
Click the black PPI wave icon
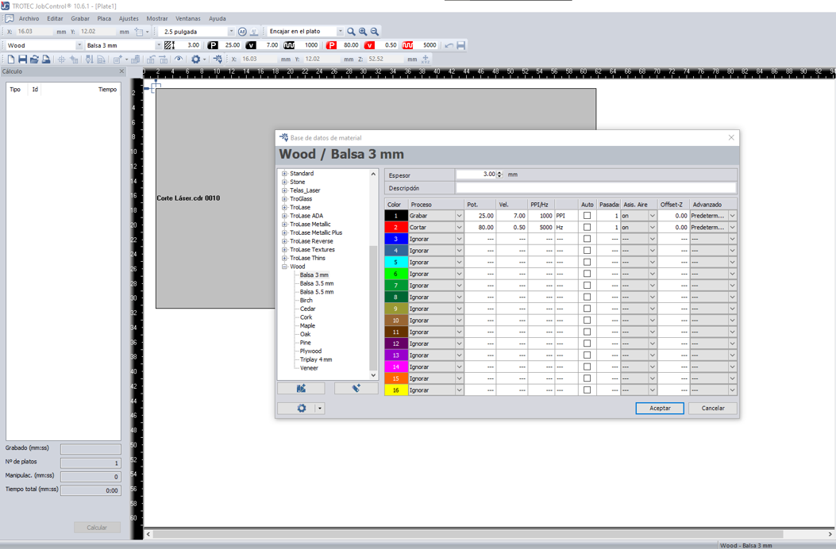pyautogui.click(x=289, y=45)
